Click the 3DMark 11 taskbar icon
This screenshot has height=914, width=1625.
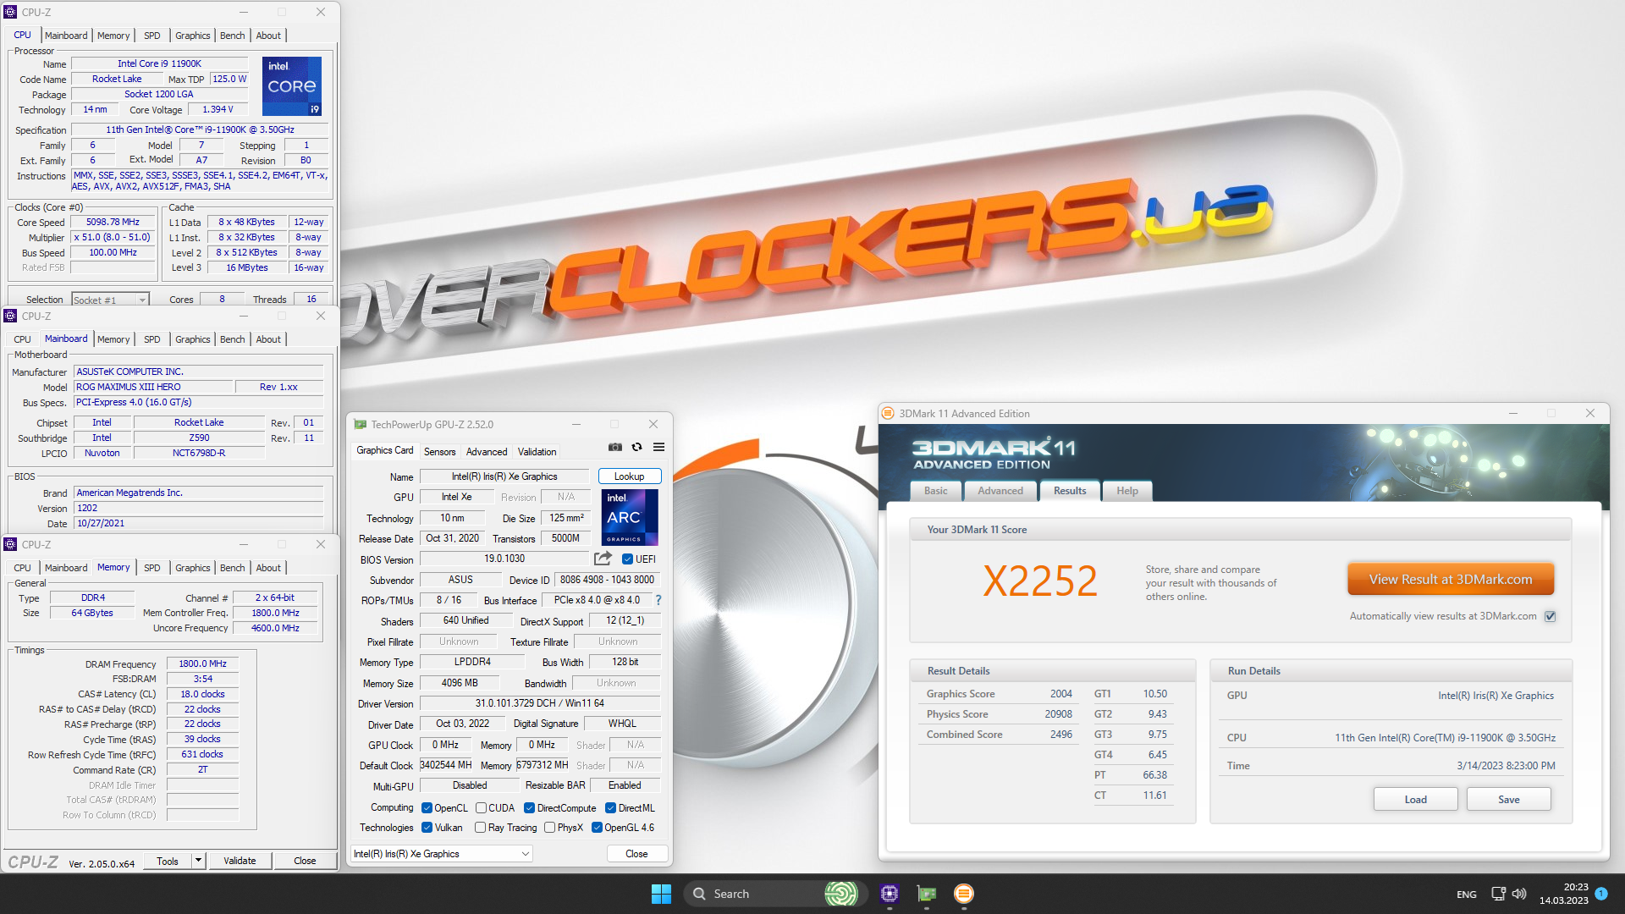pos(964,894)
